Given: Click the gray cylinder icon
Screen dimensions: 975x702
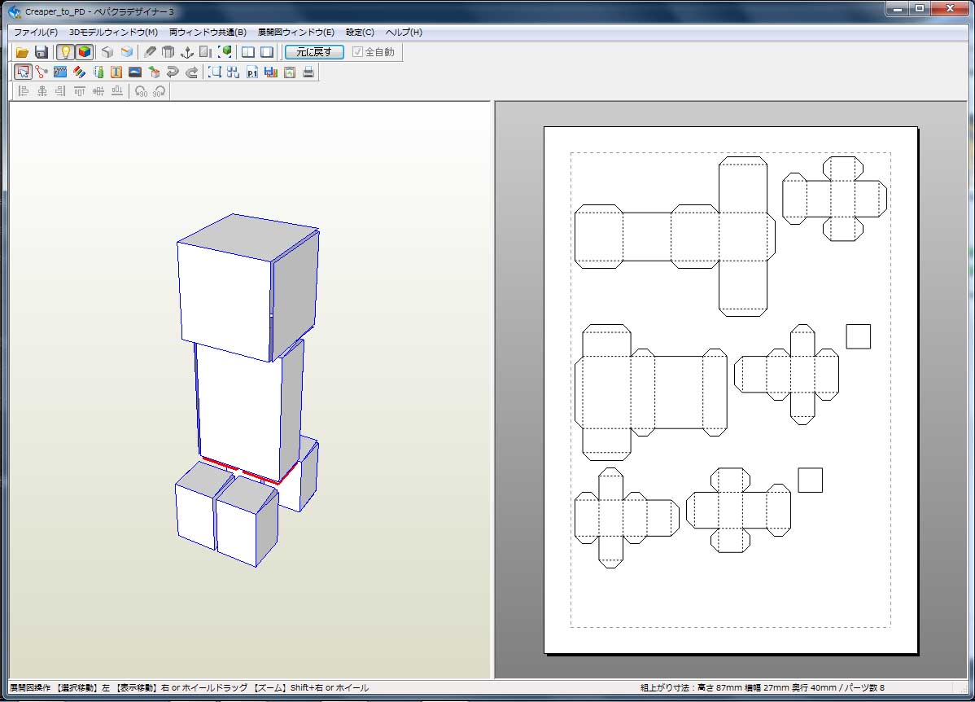Looking at the screenshot, I should pyautogui.click(x=168, y=52).
